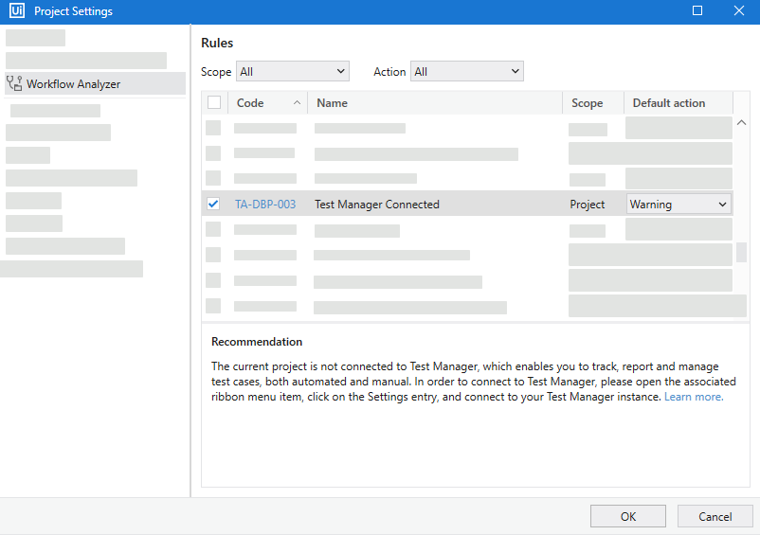Click the rules list vertical scrollbar thumb
This screenshot has height=535, width=760.
click(741, 253)
